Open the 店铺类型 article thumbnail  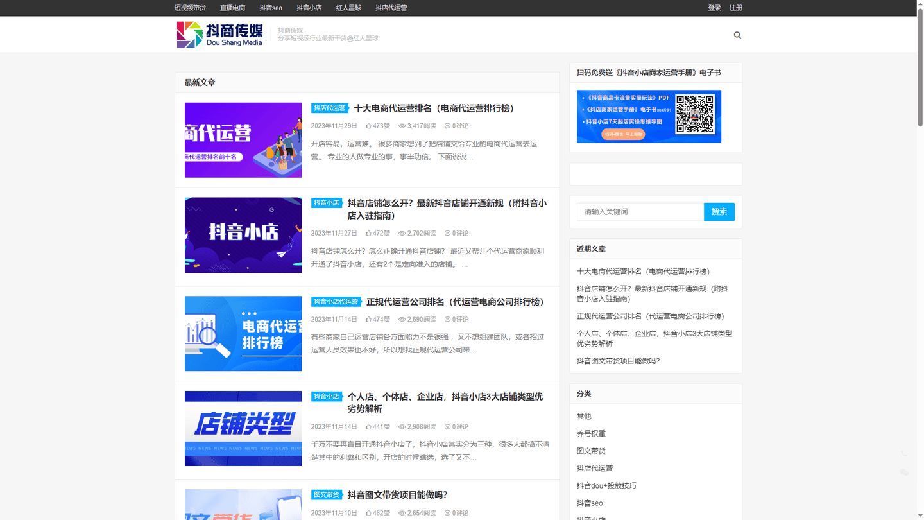pyautogui.click(x=243, y=428)
